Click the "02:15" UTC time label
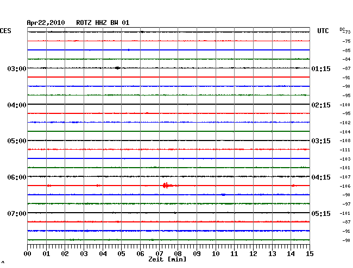This screenshot has width=353, height=268. [321, 105]
